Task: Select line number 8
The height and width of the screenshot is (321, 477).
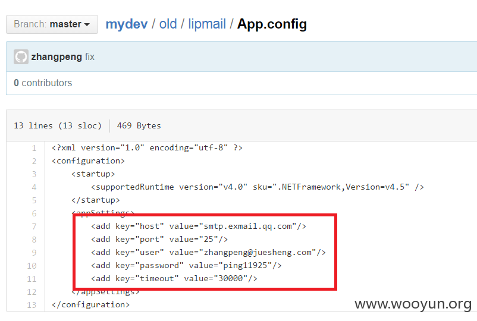Action: (x=34, y=240)
